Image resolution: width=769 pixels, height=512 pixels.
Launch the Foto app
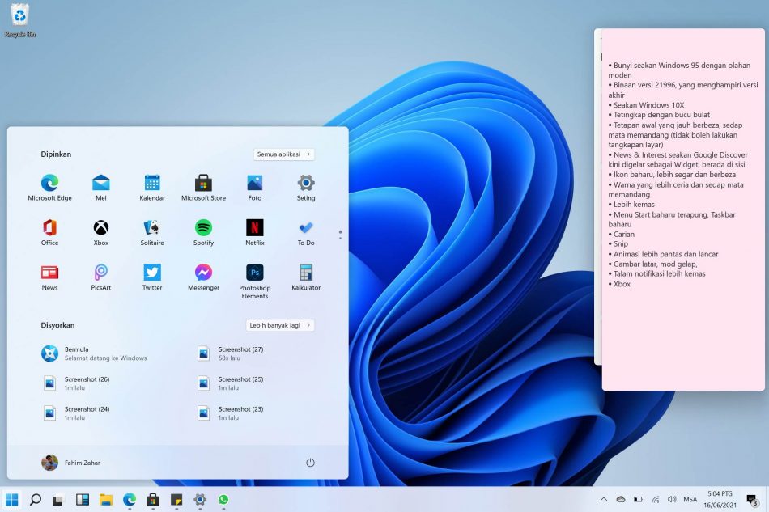[x=254, y=188]
